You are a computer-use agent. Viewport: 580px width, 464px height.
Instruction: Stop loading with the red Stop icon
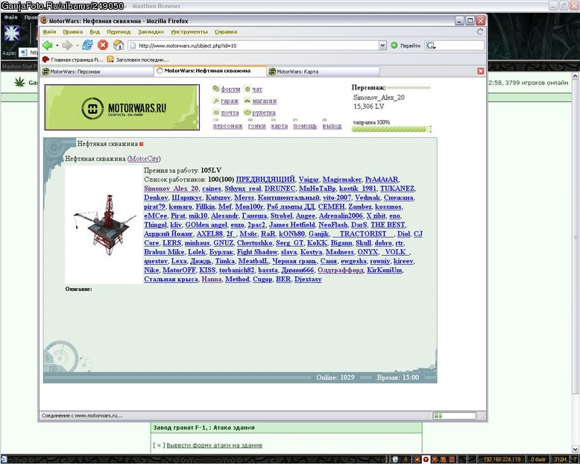pos(103,46)
